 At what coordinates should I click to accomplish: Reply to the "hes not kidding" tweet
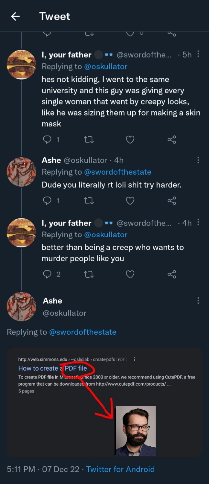(47, 140)
